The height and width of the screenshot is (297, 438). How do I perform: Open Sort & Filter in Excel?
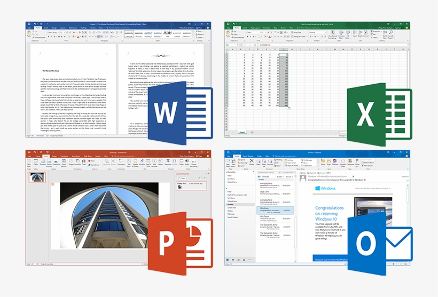[385, 35]
